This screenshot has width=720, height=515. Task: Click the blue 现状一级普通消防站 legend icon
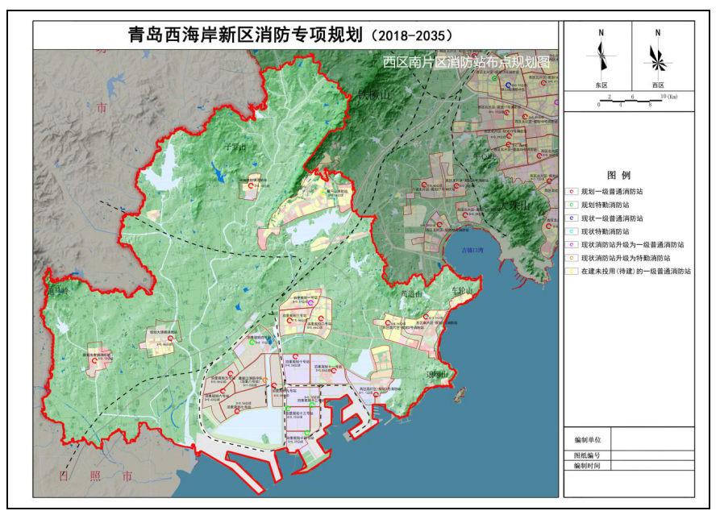coord(572,218)
